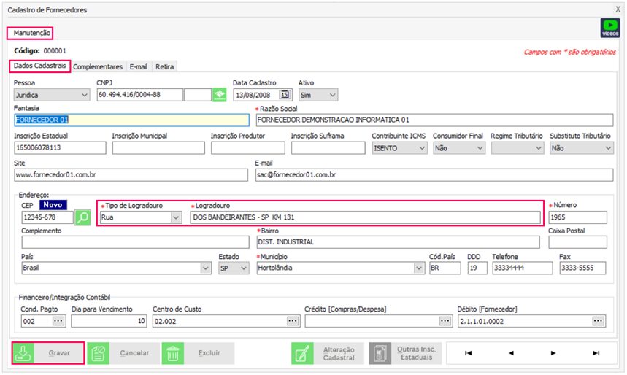
Task: Click the Excluir delete button
Action: click(198, 354)
